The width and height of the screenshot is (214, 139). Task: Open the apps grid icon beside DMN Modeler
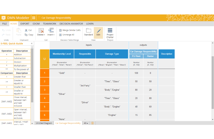[34, 18]
